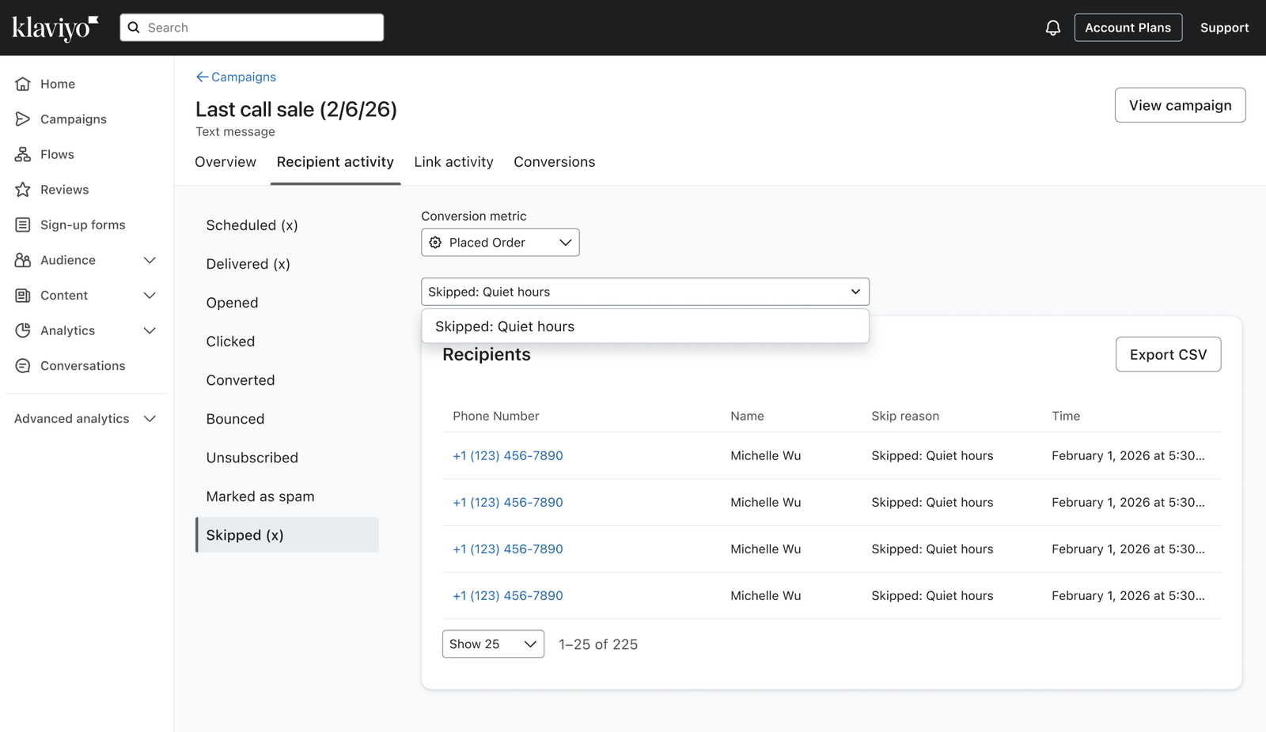This screenshot has height=732, width=1266.
Task: Open the Show 25 page size dropdown
Action: 493,644
